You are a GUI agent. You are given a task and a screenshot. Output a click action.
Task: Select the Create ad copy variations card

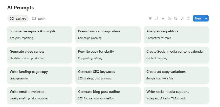pos(176,75)
